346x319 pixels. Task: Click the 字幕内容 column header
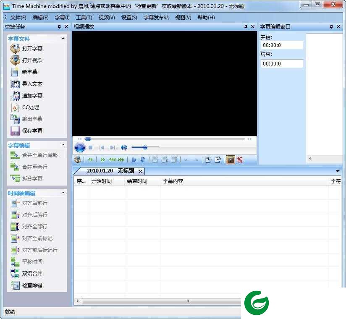point(244,181)
